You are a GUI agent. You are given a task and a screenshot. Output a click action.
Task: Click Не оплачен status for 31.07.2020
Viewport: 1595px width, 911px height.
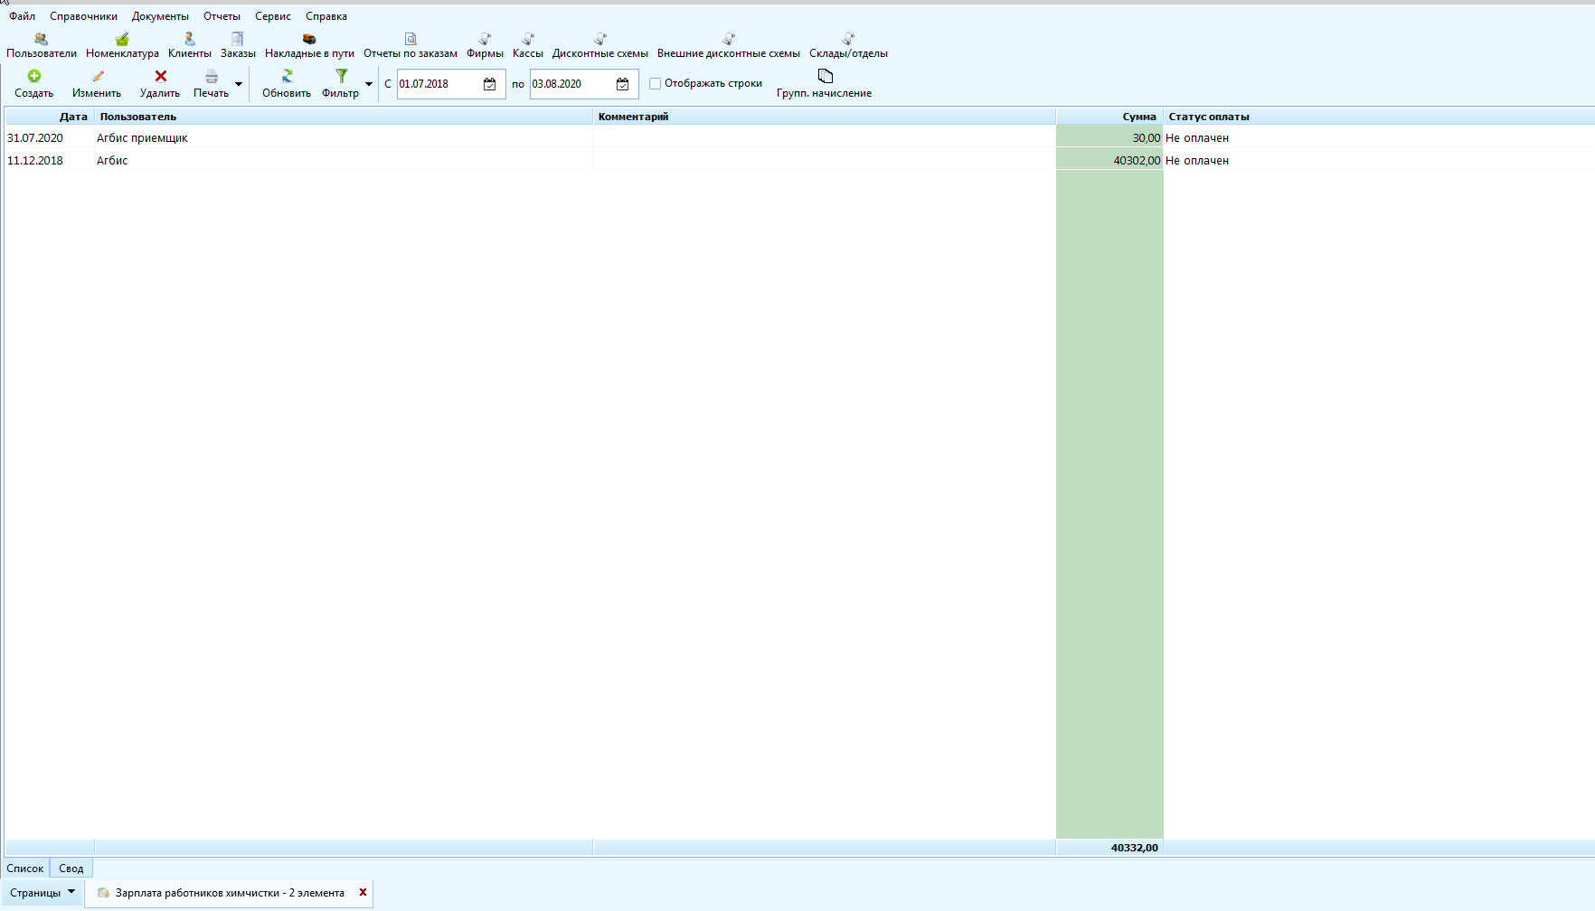click(1197, 138)
